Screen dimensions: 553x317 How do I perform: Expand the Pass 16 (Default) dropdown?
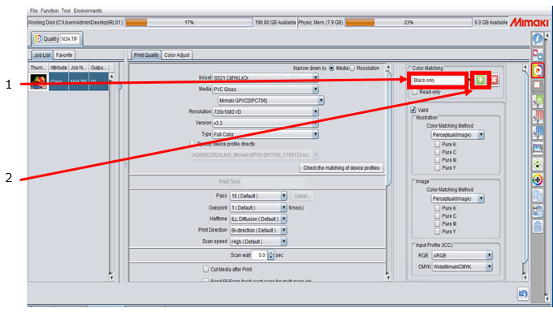tap(258, 196)
